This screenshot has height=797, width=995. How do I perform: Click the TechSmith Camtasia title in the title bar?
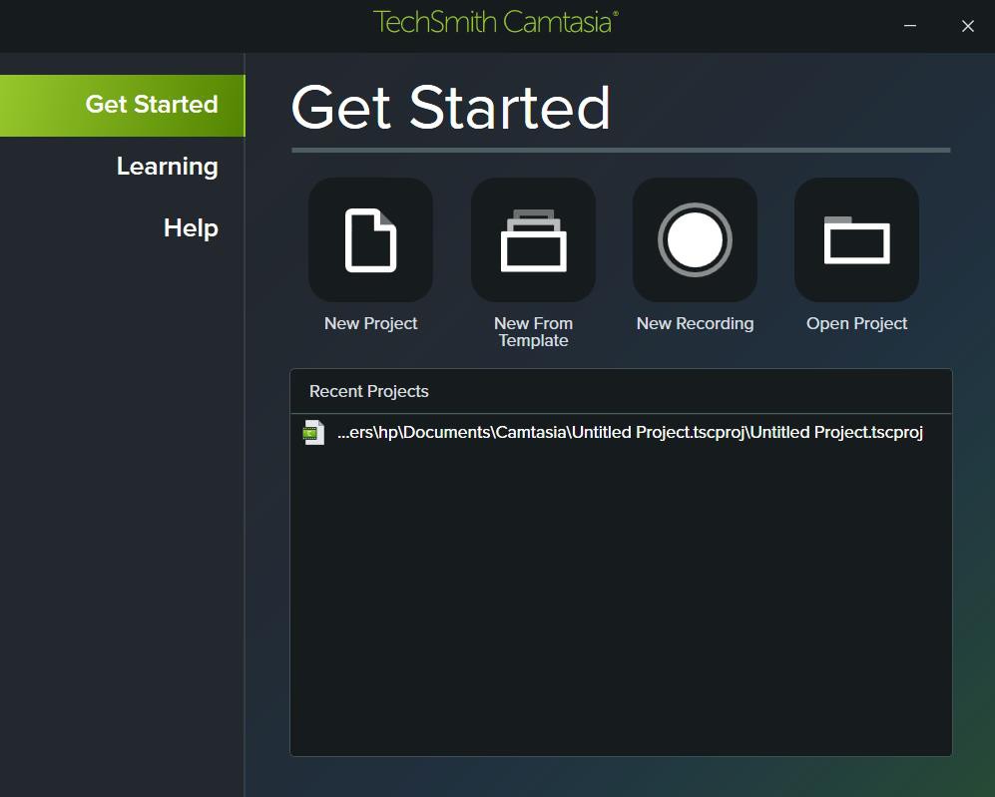[x=496, y=20]
